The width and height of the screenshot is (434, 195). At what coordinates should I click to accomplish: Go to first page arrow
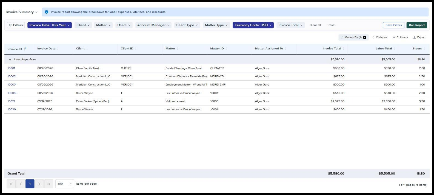tap(11, 184)
